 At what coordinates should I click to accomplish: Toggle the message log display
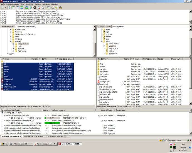click(x=9, y=7)
